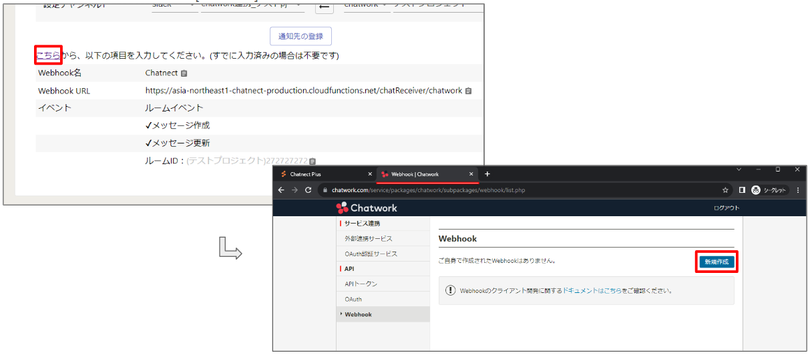
Task: Click the API sidebar section heading
Action: [349, 268]
